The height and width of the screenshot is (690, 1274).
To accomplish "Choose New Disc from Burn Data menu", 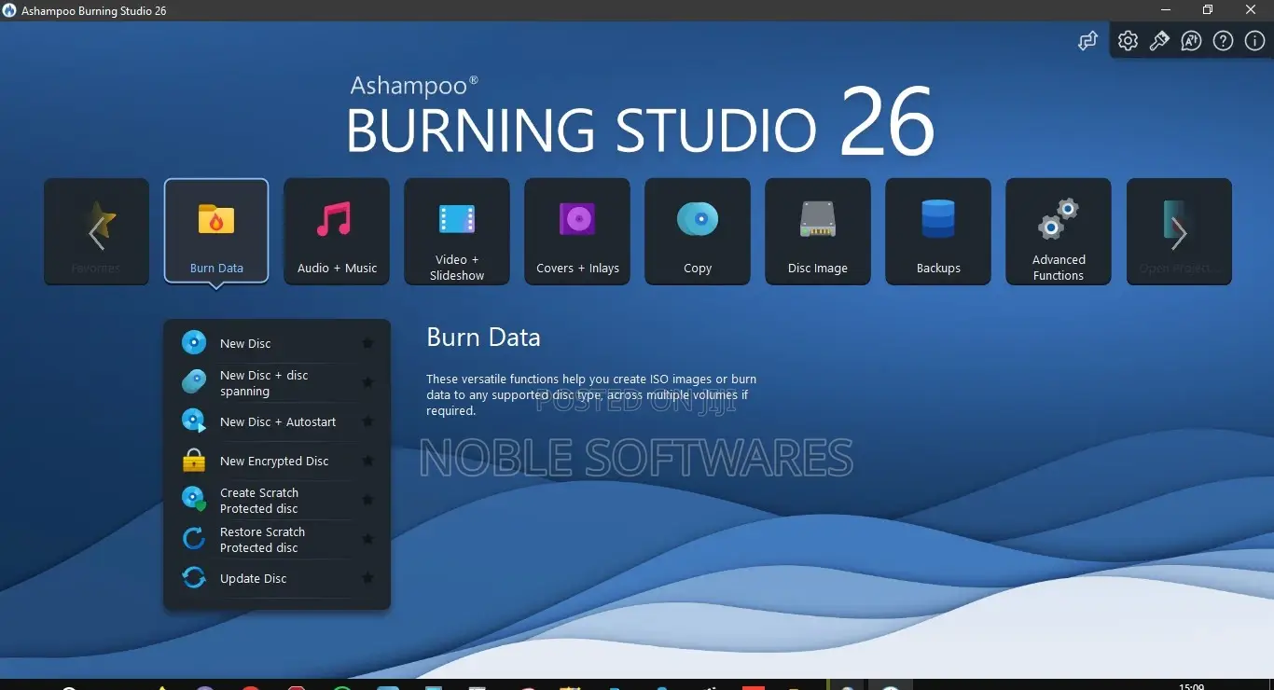I will 267,343.
